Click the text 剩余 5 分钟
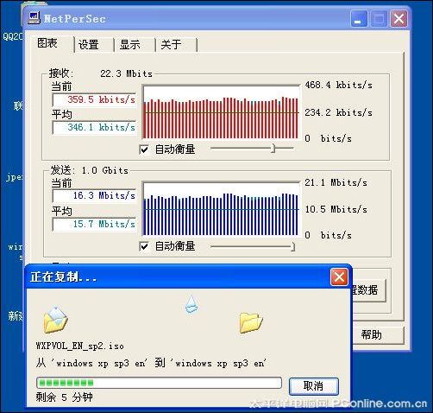The width and height of the screenshot is (433, 413). pyautogui.click(x=64, y=397)
